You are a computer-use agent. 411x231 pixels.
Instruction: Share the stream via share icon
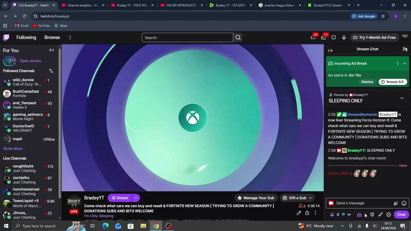[x=307, y=213]
